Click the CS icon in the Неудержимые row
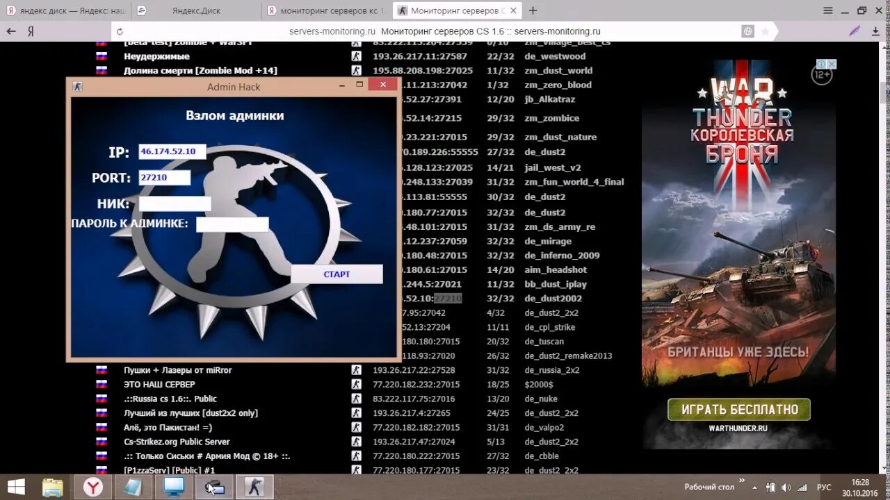Viewport: 890px width, 500px height. (x=356, y=56)
